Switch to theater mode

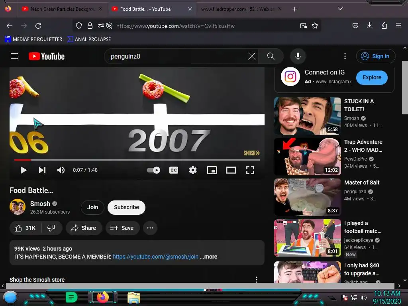(231, 170)
